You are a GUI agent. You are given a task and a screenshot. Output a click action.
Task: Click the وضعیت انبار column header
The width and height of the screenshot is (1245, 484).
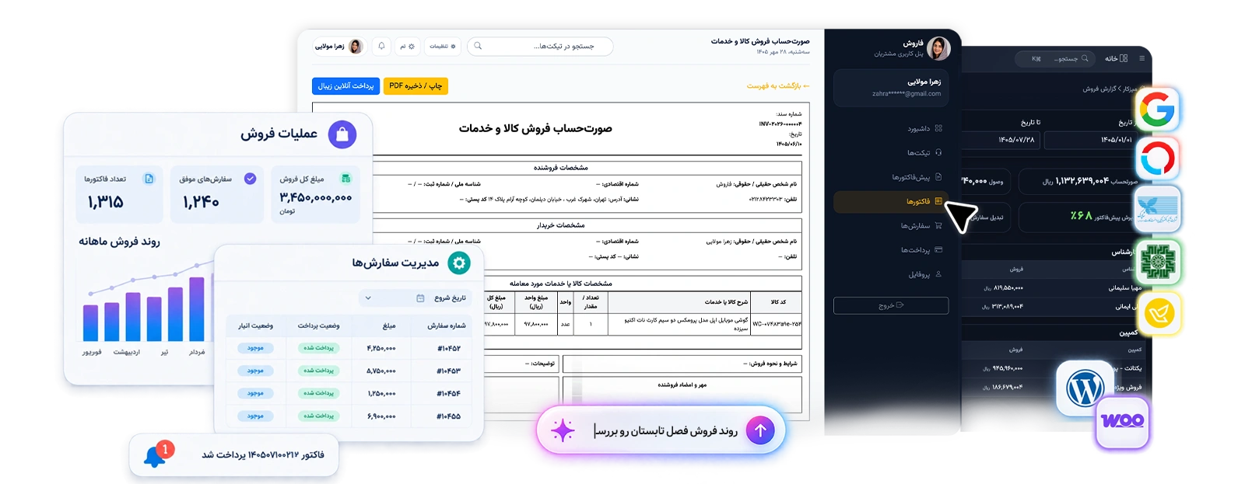coord(255,326)
